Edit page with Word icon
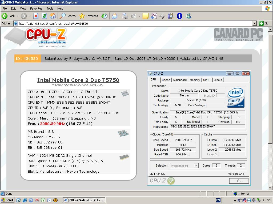273x204 pixels. [x=134, y=16]
